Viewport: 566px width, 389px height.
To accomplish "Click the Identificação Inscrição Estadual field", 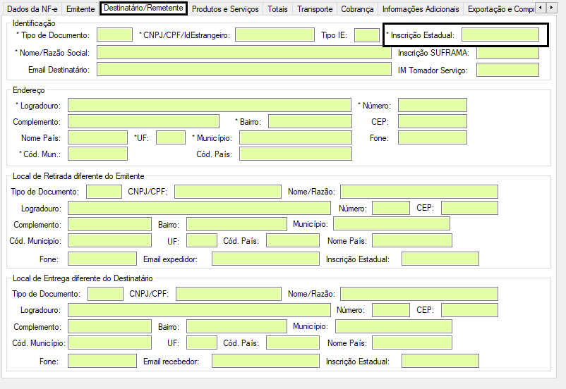I will pos(500,35).
